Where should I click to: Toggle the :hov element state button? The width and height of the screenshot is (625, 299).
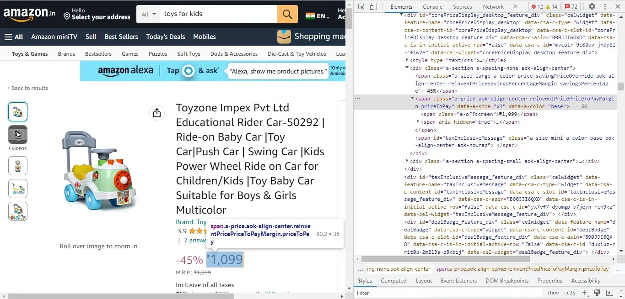(553, 293)
